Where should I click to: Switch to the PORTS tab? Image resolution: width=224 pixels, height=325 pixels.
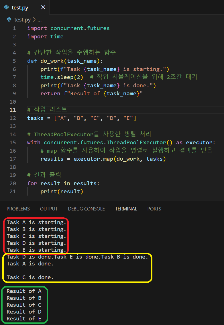click(154, 209)
